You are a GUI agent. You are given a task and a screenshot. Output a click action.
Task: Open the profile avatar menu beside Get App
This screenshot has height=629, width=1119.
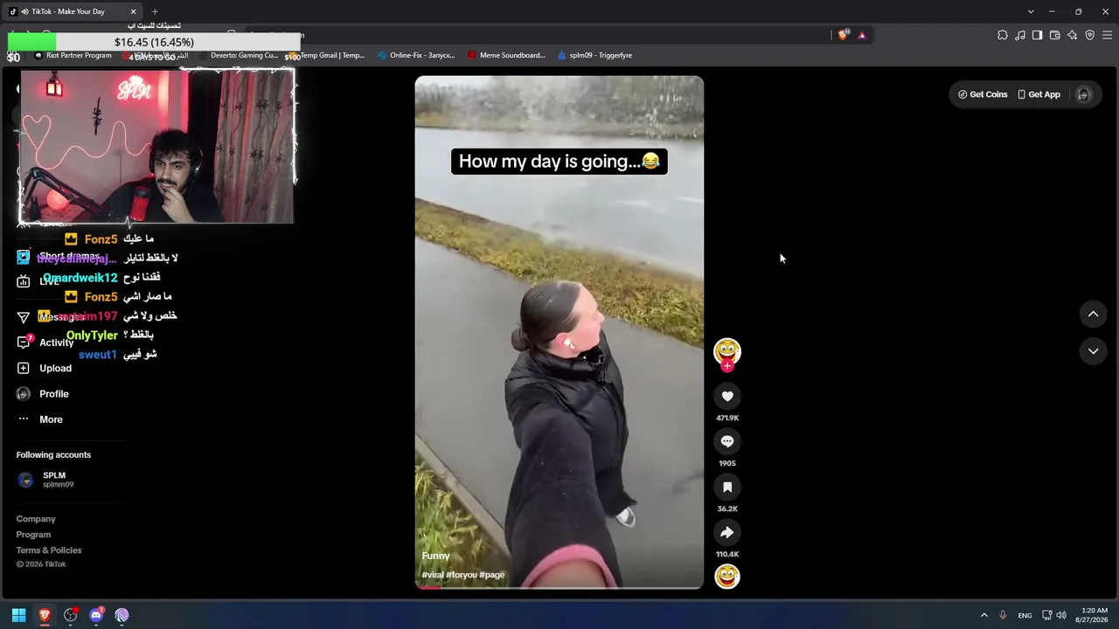pyautogui.click(x=1083, y=94)
